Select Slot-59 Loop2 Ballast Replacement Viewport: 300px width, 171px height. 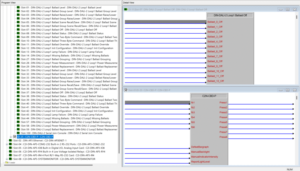coord(69,129)
